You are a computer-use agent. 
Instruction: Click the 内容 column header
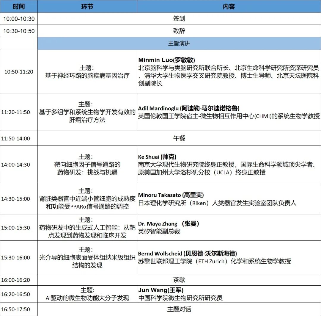click(x=229, y=7)
